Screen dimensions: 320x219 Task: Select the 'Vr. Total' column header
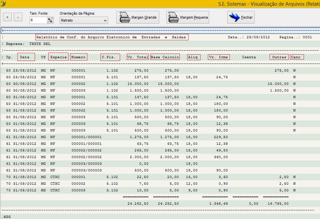pos(138,57)
